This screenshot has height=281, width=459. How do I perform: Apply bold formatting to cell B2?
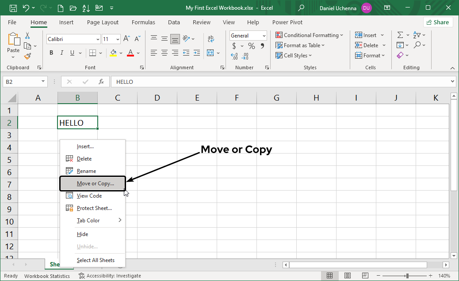(51, 52)
